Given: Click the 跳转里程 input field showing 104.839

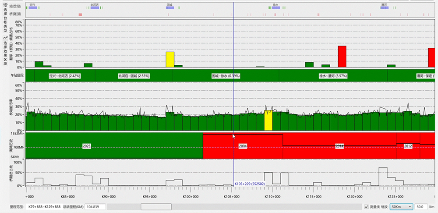Looking at the screenshot, I should pos(96,206).
